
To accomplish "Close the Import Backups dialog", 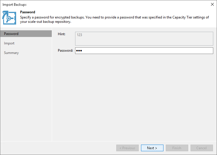I will pos(212,4).
